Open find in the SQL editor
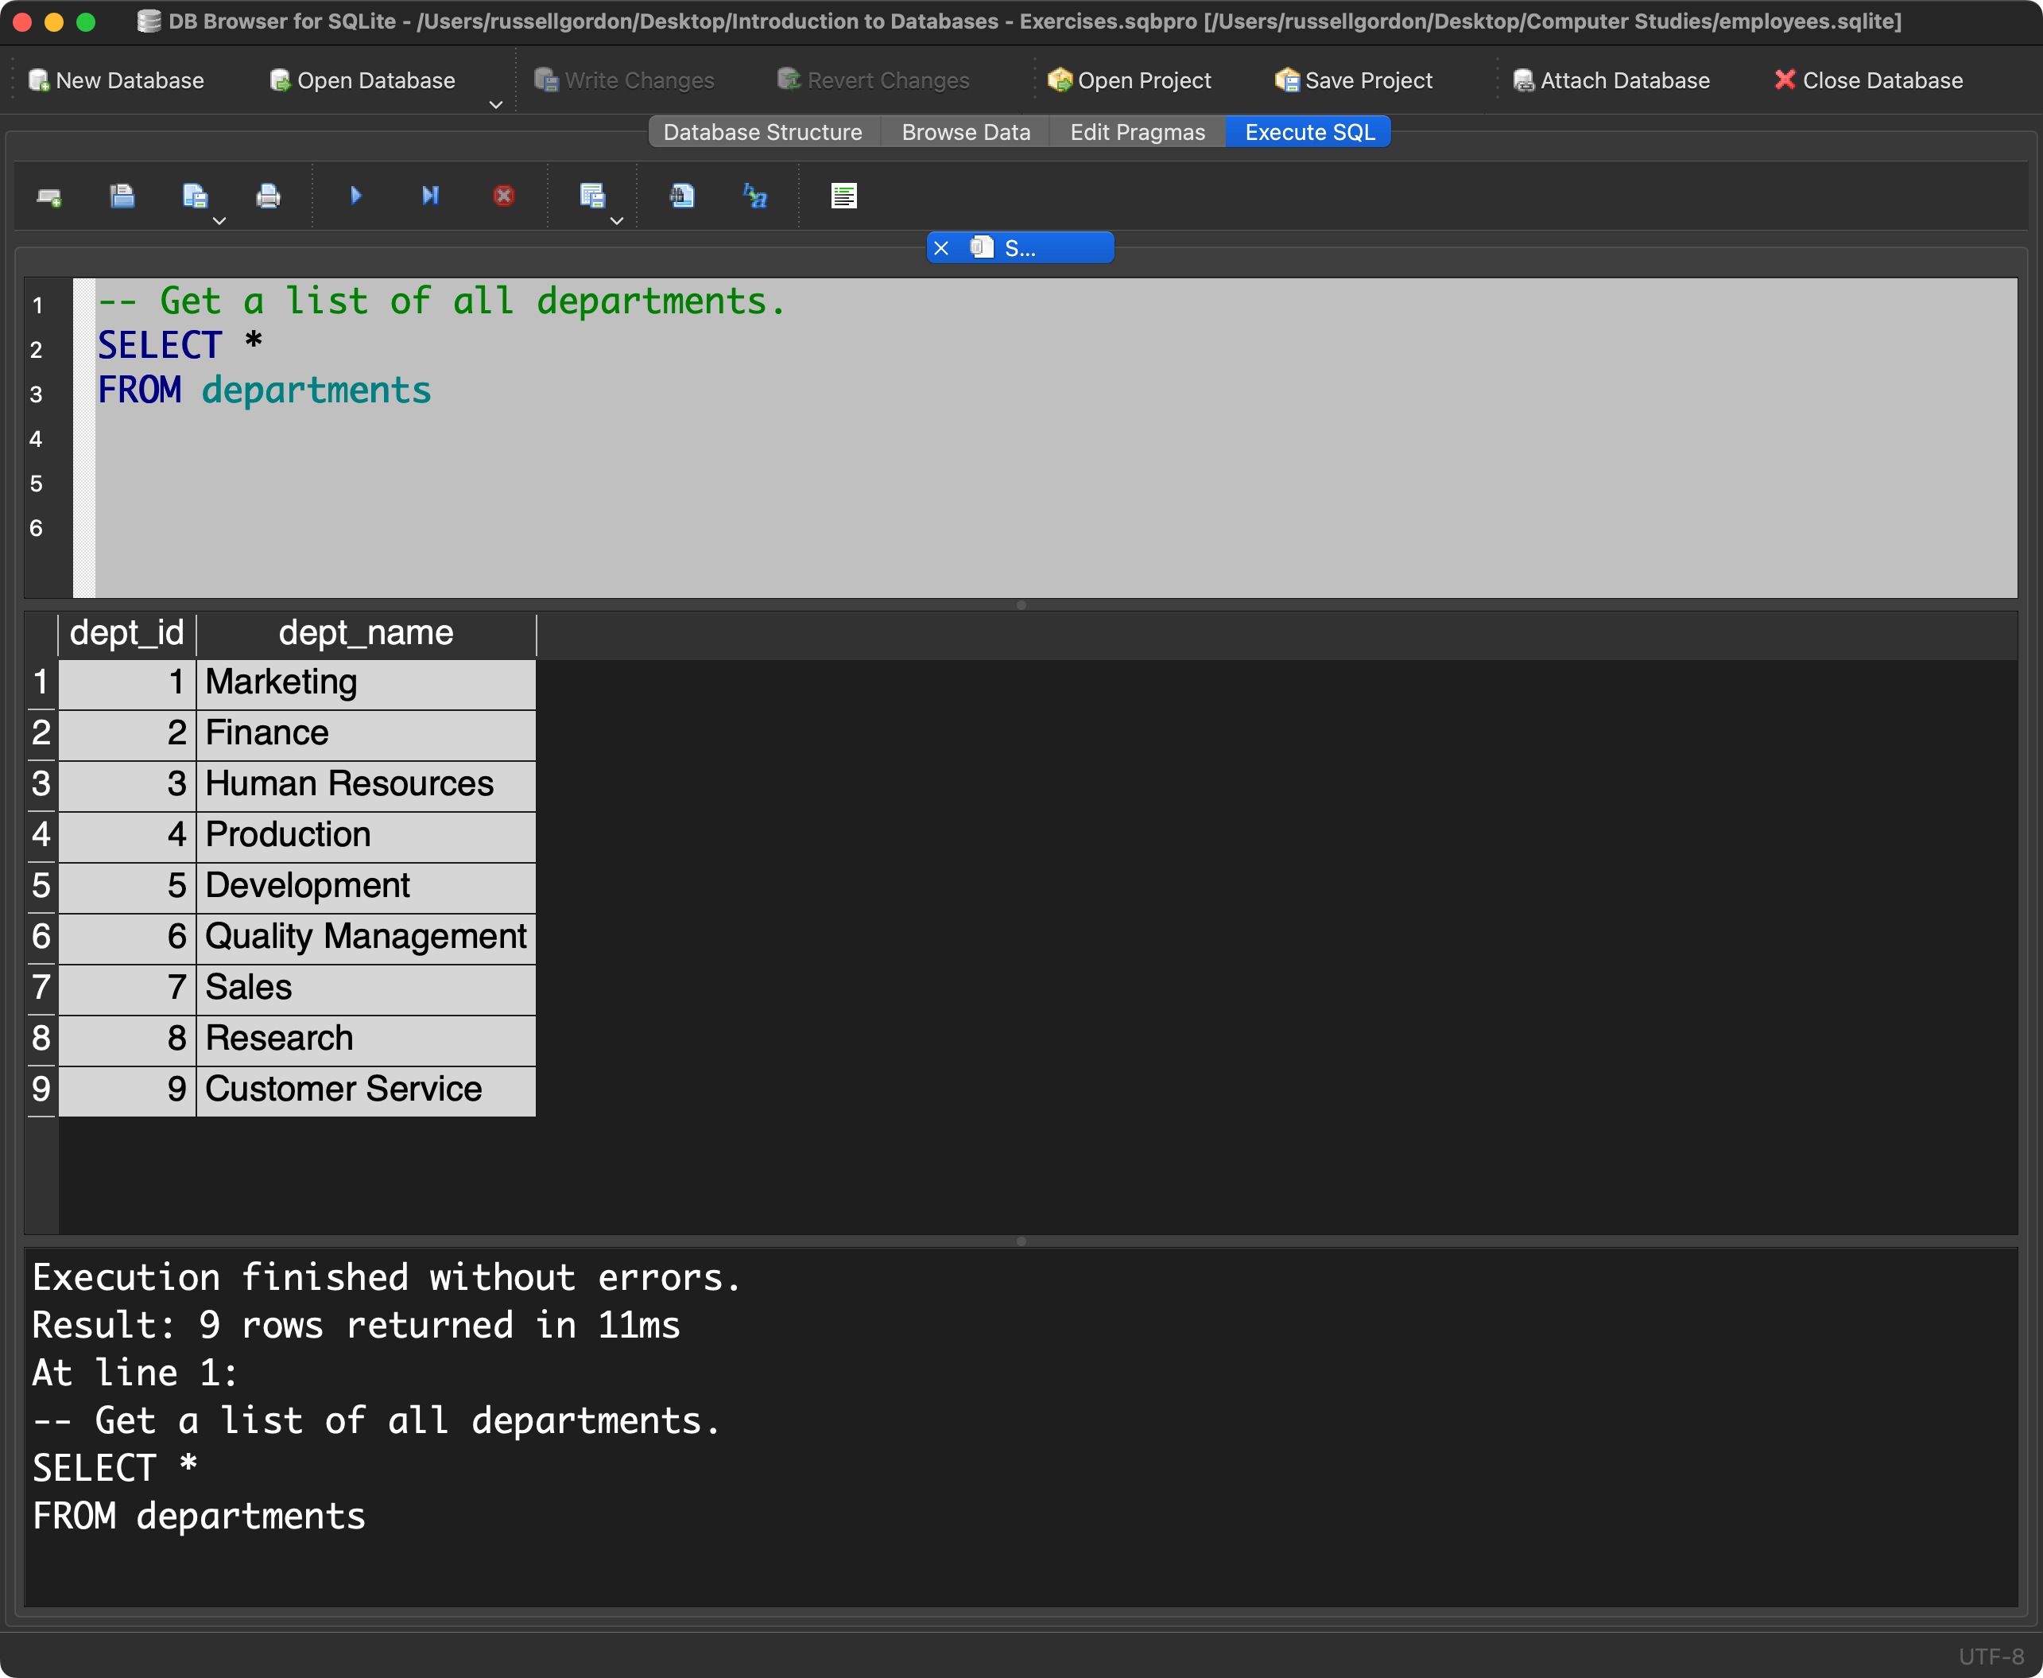 point(682,196)
